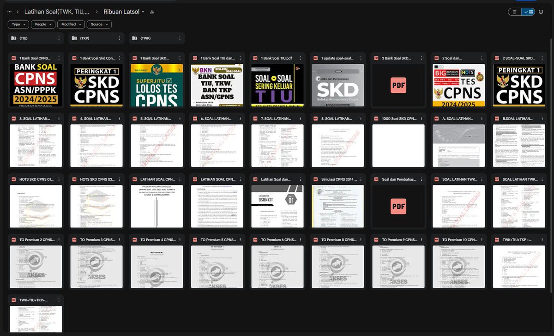Select file name 8. SOAL LATIHAN

click(x=337, y=119)
